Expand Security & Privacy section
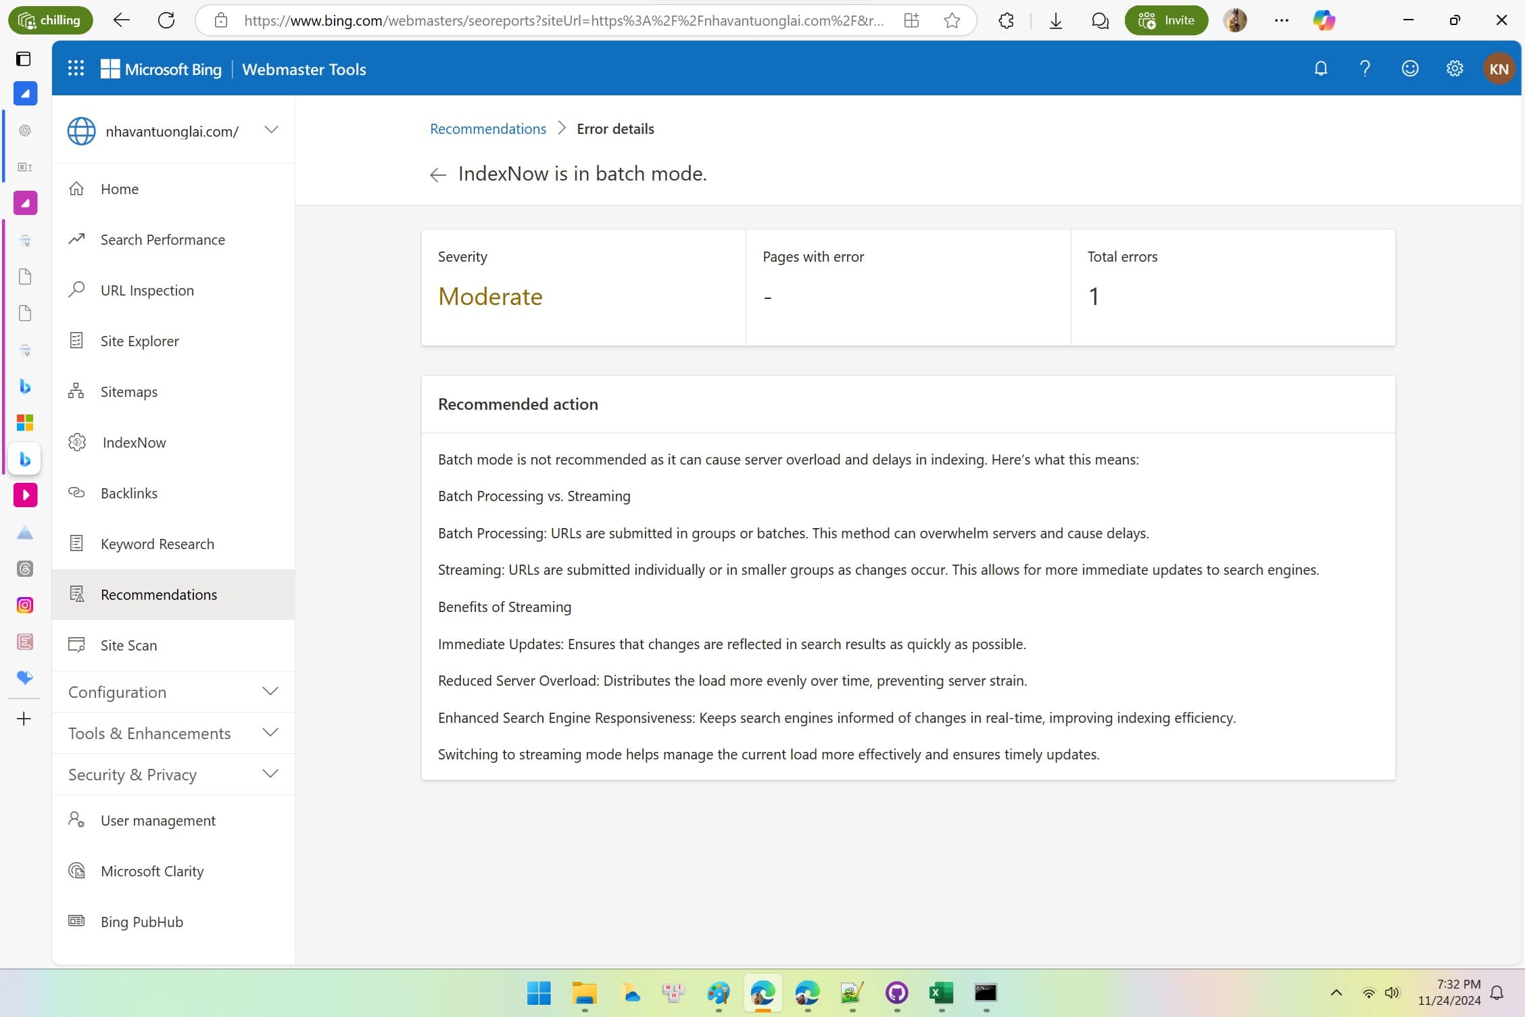This screenshot has height=1017, width=1525. click(173, 774)
